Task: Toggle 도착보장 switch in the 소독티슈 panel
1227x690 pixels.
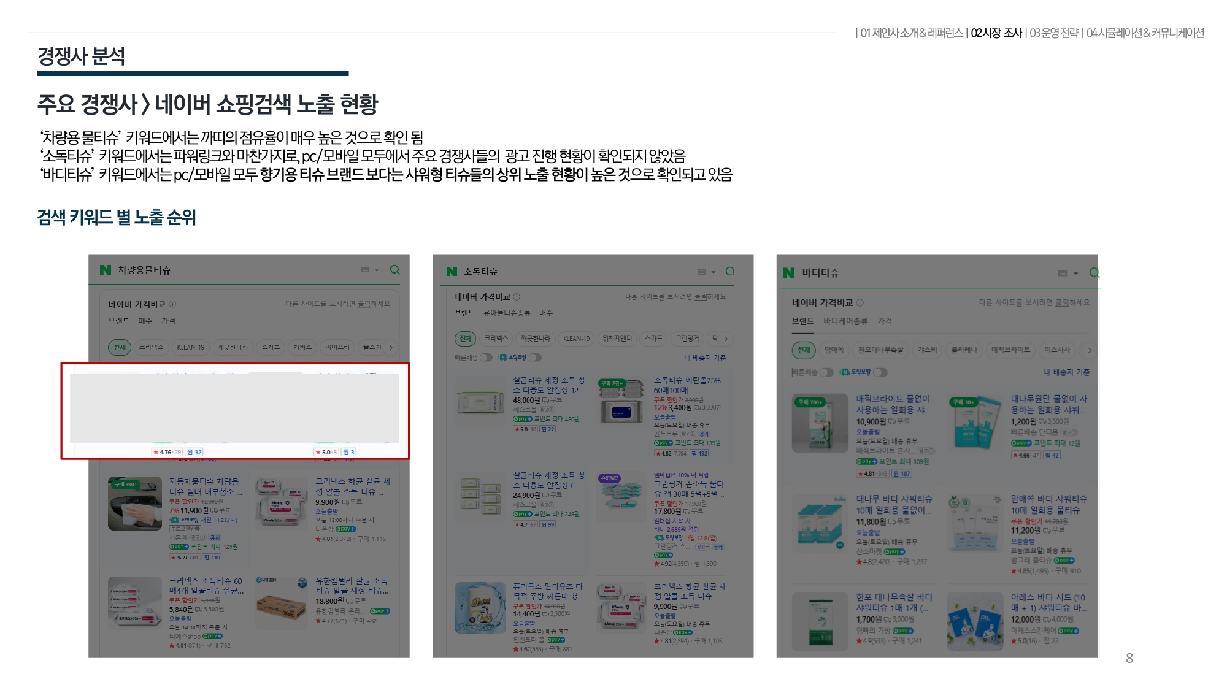Action: (x=535, y=358)
